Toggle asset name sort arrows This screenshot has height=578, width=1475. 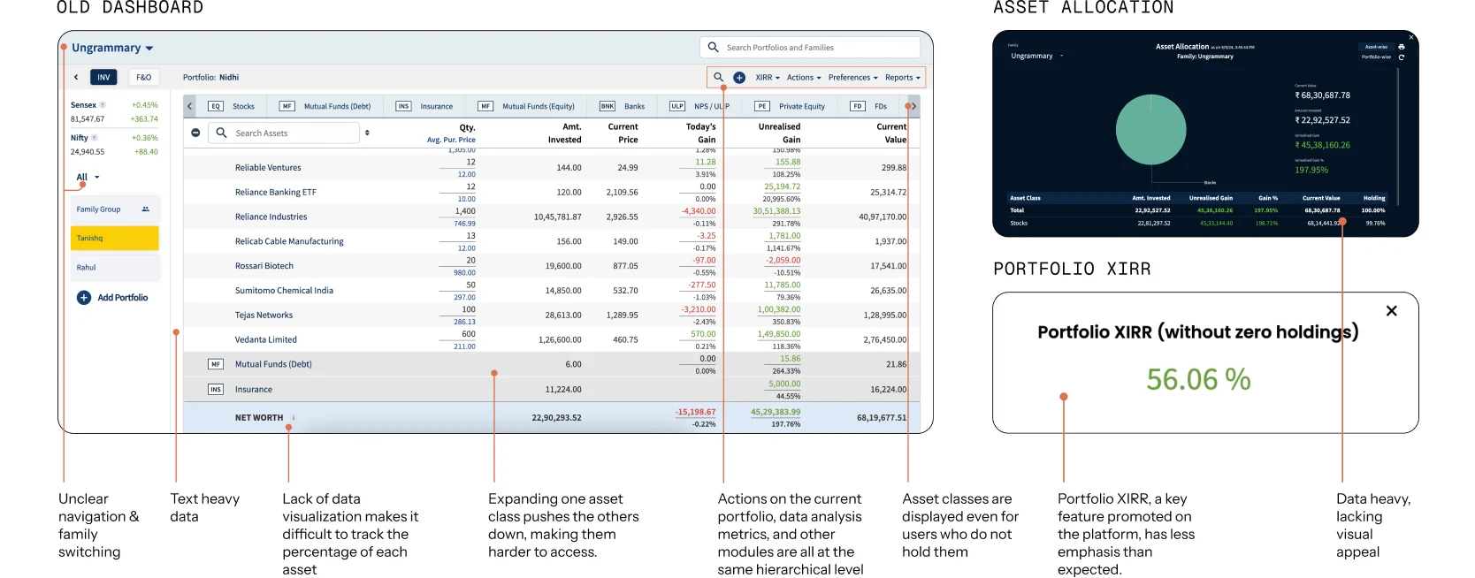367,133
